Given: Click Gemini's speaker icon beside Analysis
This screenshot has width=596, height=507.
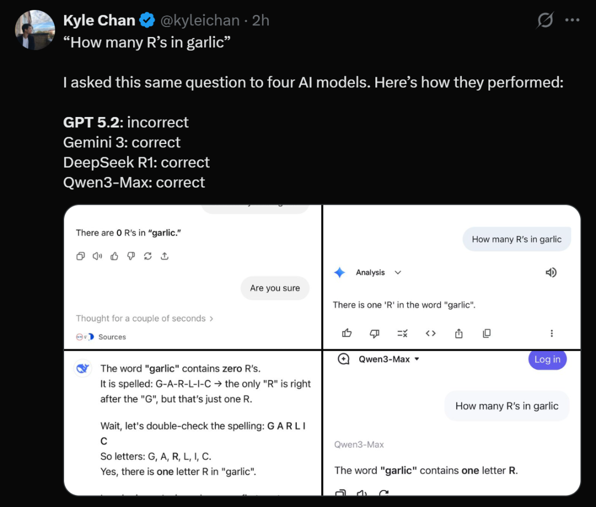Looking at the screenshot, I should tap(551, 273).
